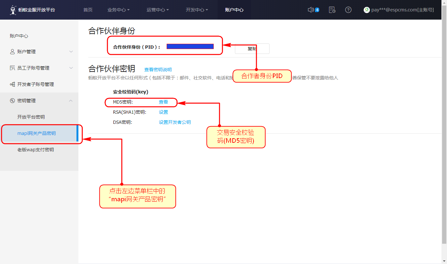This screenshot has height=264, width=447.
Task: Click the user avatar icon
Action: click(x=367, y=10)
